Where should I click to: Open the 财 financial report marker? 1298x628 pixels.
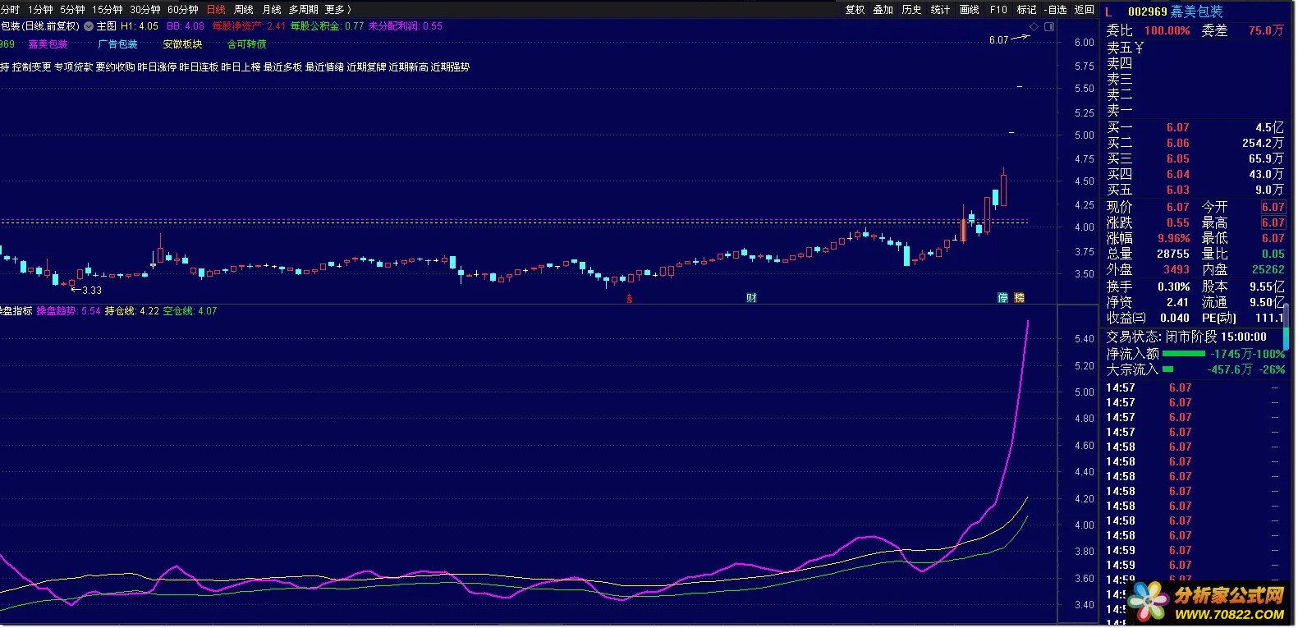(751, 298)
